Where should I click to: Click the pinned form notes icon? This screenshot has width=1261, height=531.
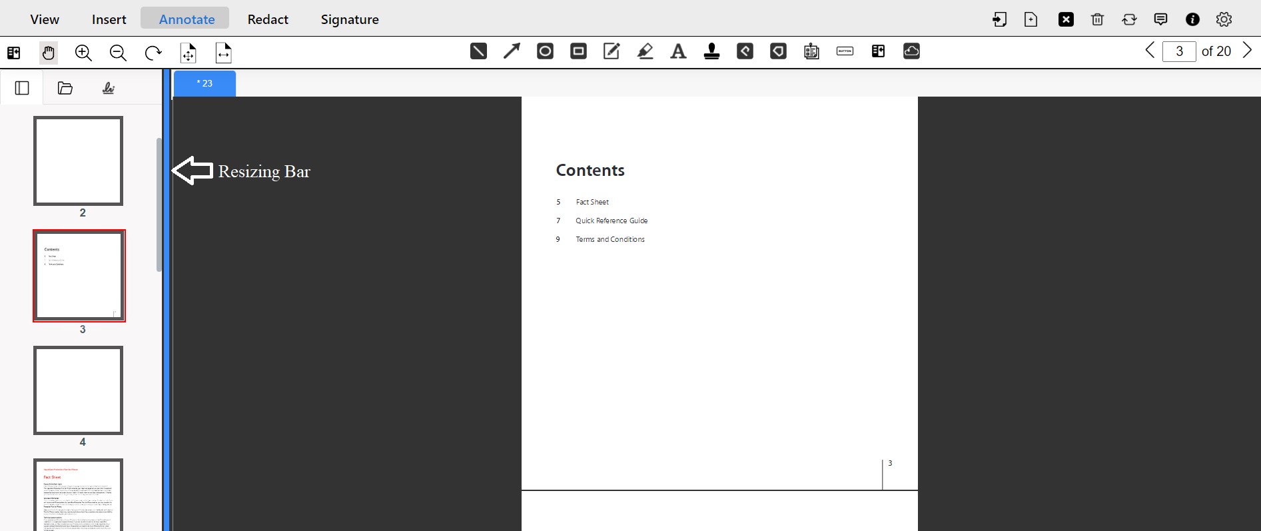811,51
